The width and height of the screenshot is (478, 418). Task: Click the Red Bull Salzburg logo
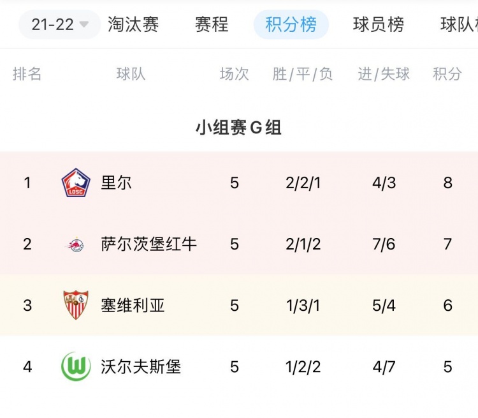coord(76,244)
